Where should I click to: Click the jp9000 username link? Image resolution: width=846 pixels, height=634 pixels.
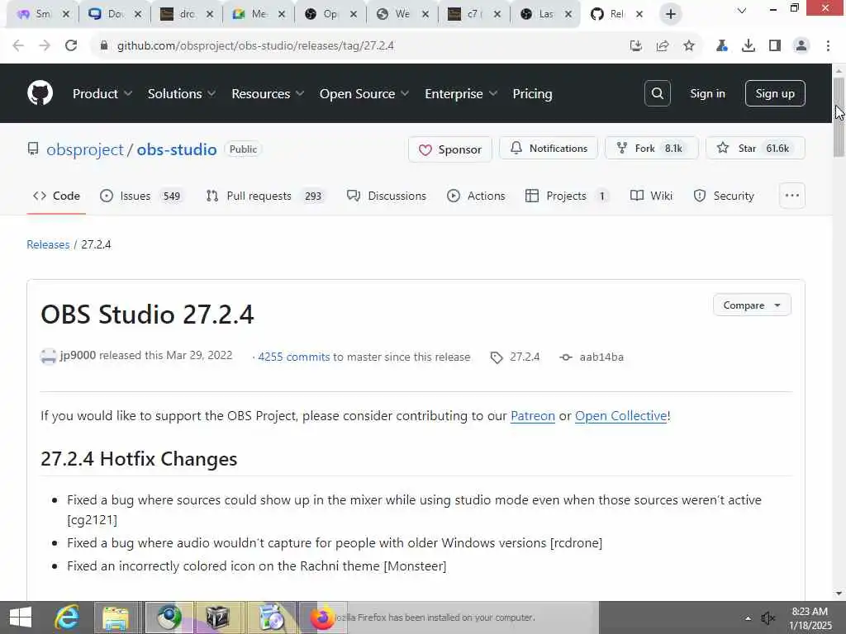coord(78,355)
